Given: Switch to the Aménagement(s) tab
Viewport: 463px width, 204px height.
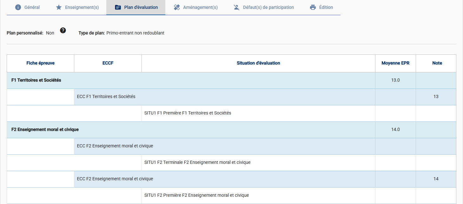Looking at the screenshot, I should 195,7.
